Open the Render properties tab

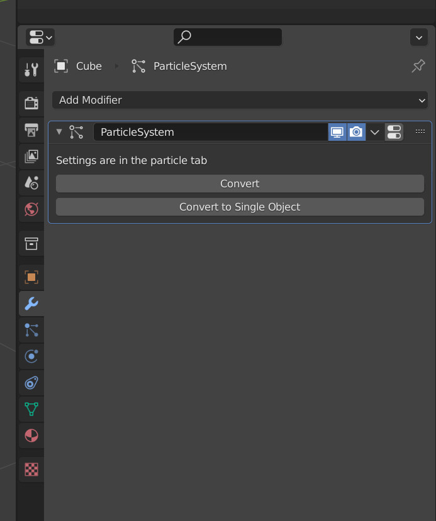point(31,103)
